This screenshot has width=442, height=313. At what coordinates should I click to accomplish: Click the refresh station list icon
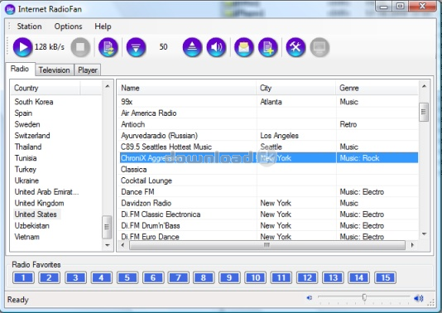point(108,47)
